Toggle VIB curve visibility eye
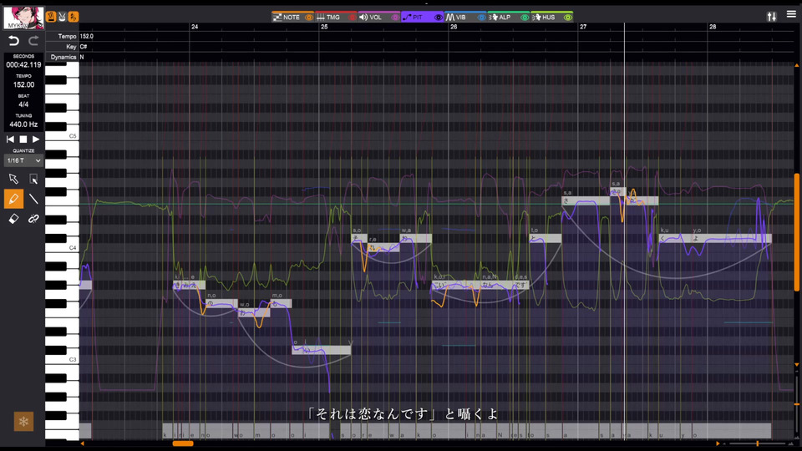 [x=481, y=18]
